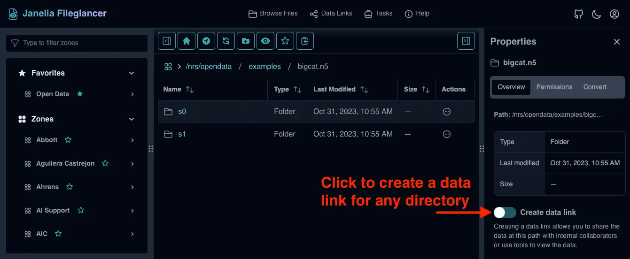Navigate to examples breadcrumb link
The image size is (630, 259).
(x=264, y=67)
